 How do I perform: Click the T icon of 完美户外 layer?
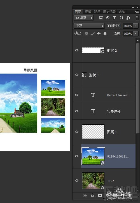93,111
